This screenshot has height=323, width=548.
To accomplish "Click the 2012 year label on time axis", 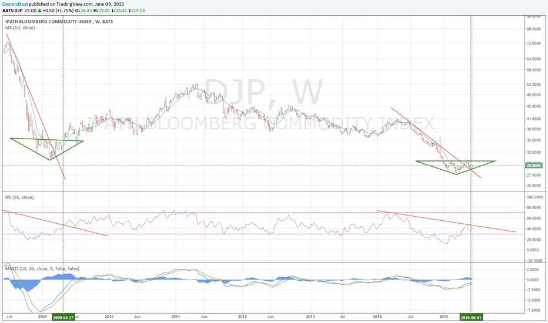I will pyautogui.click(x=243, y=317).
